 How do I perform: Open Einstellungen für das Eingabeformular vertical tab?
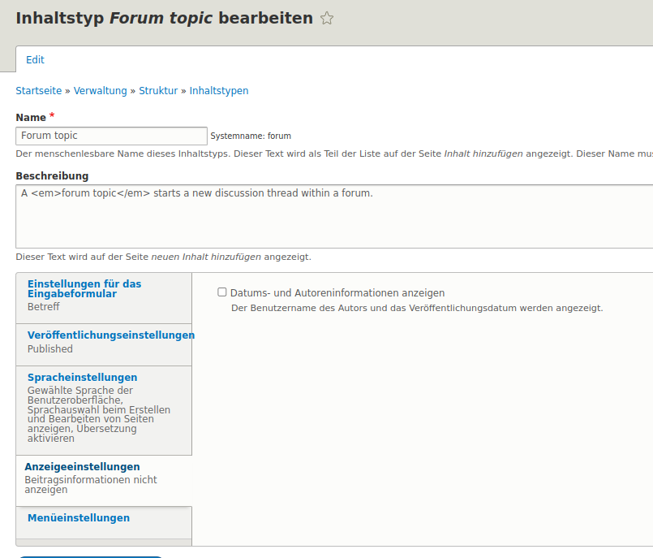tap(84, 288)
